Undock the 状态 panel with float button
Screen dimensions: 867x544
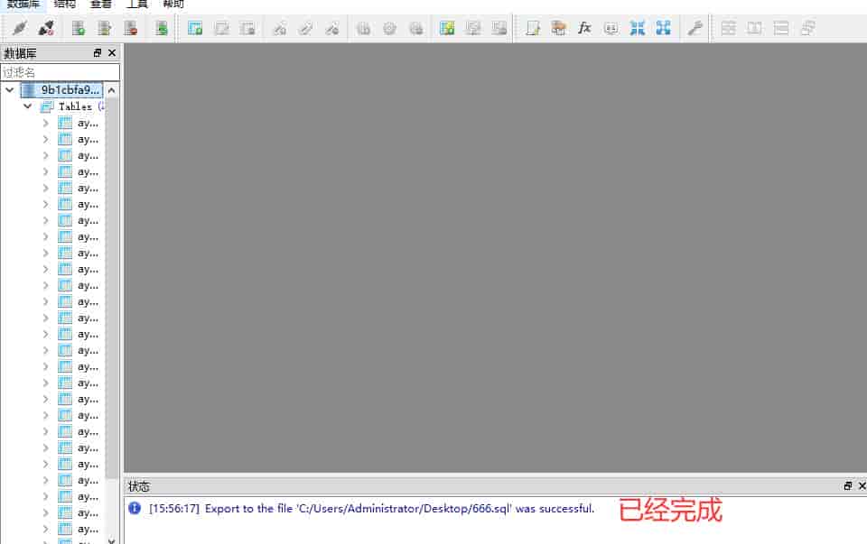click(x=846, y=485)
